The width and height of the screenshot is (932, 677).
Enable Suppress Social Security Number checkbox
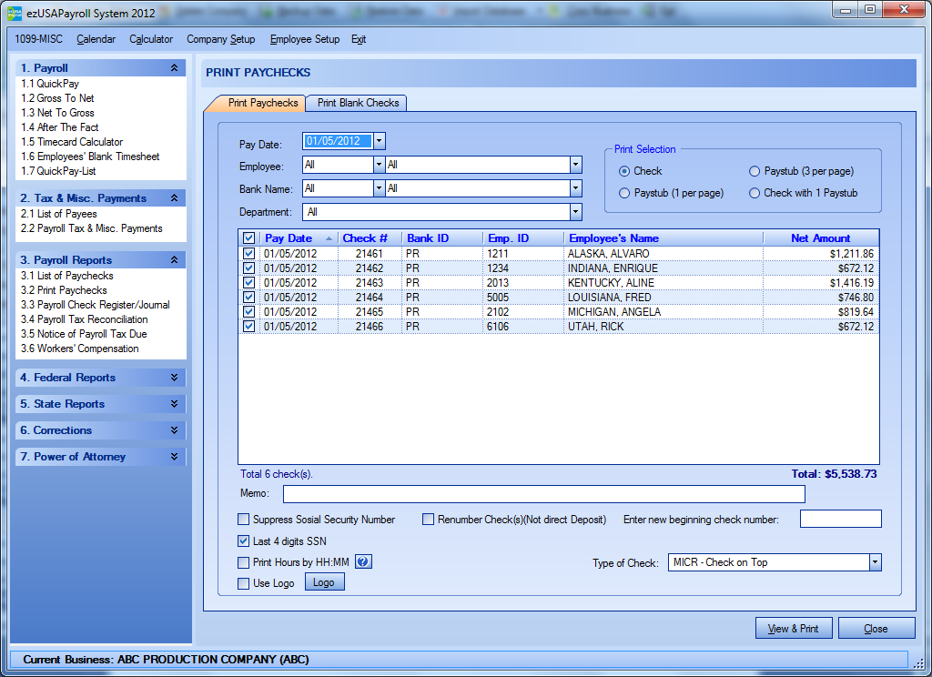coord(243,520)
